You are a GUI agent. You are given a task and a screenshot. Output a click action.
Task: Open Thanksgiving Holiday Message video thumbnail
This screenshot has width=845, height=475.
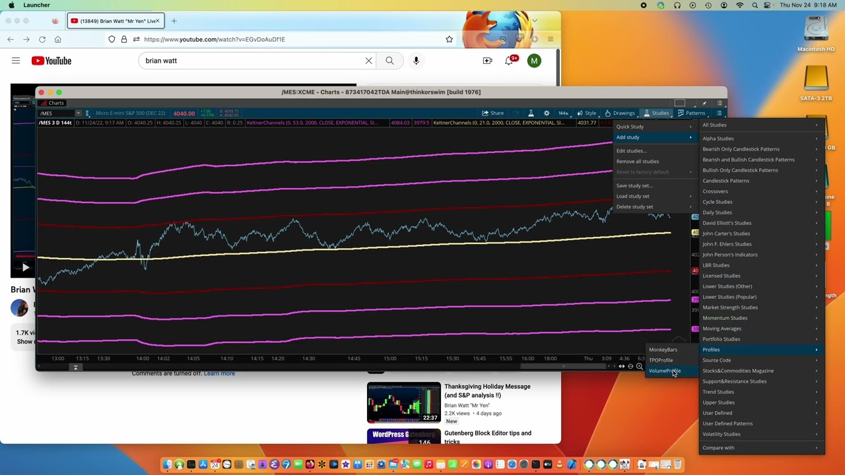pos(403,402)
